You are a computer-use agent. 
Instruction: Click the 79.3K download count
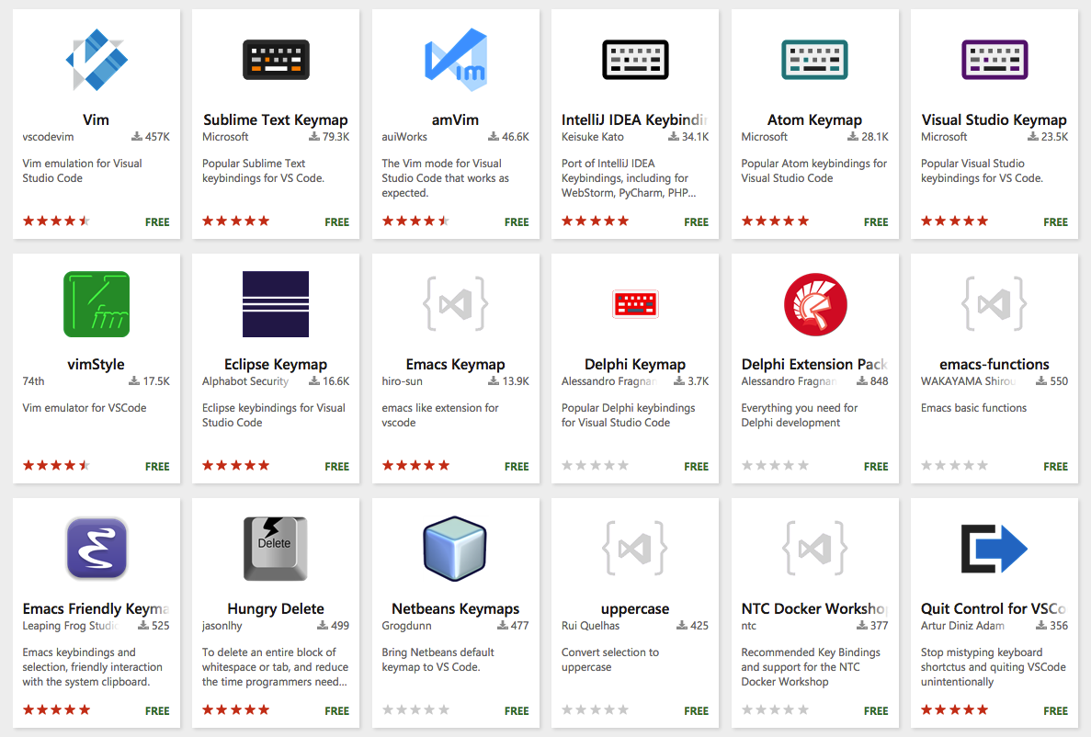point(329,137)
